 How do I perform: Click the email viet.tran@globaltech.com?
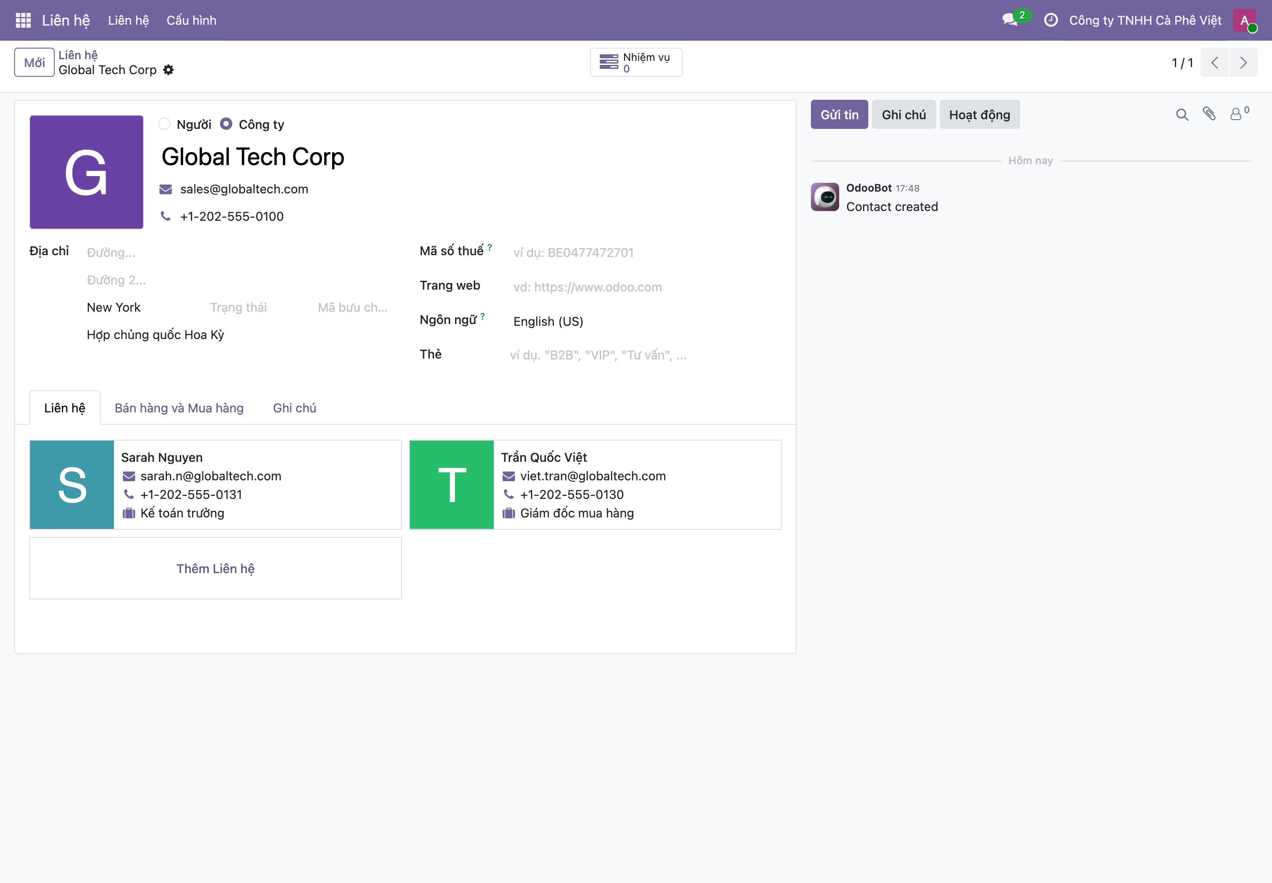(x=593, y=476)
